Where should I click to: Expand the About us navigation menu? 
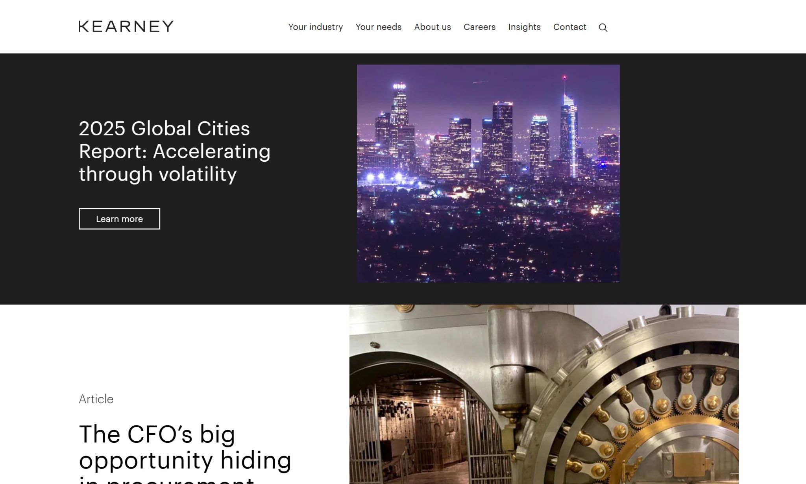coord(433,27)
